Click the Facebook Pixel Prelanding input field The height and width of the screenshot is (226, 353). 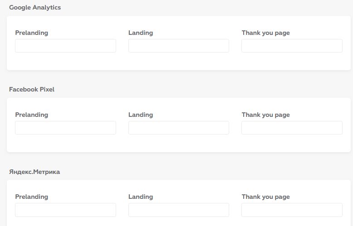click(x=65, y=128)
